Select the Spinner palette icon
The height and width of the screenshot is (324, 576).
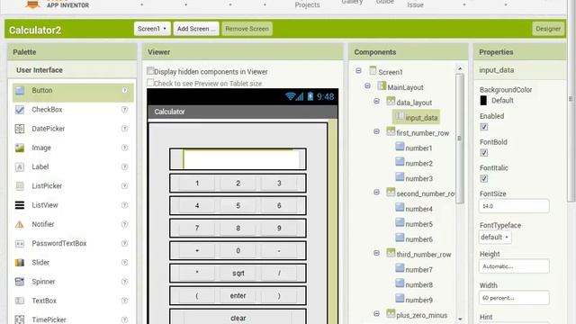coord(20,282)
